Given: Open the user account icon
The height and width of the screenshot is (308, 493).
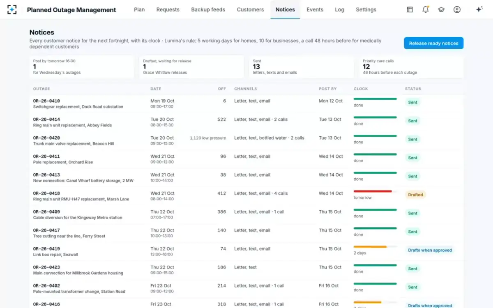Looking at the screenshot, I should click(x=457, y=9).
